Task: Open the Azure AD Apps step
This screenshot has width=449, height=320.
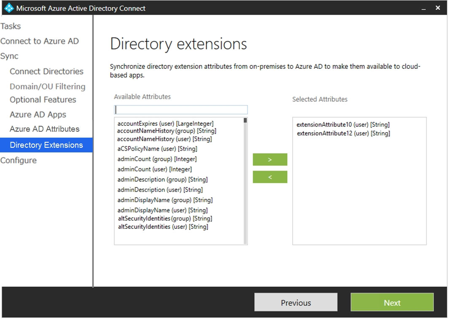Action: 38,114
